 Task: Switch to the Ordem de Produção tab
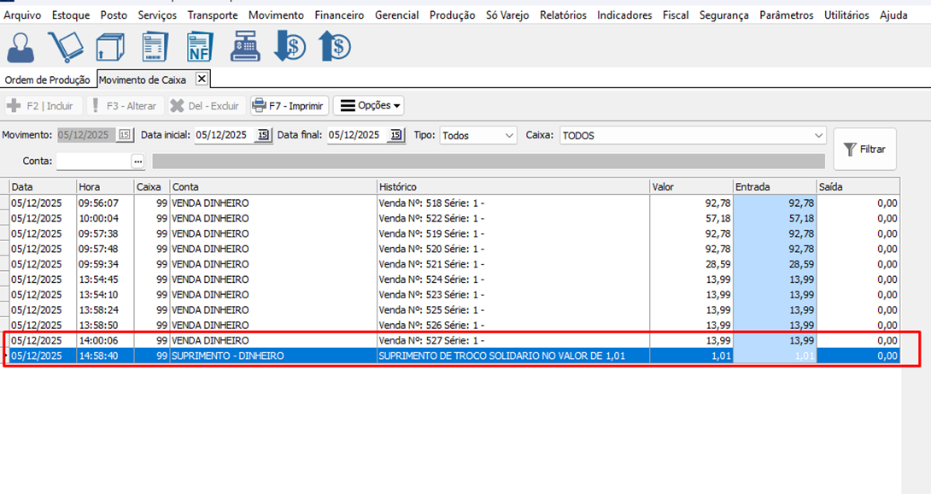click(47, 79)
